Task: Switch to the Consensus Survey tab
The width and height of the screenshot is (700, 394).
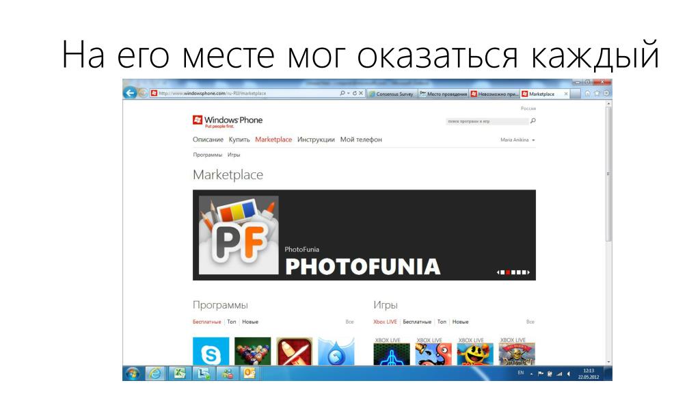Action: click(x=392, y=94)
